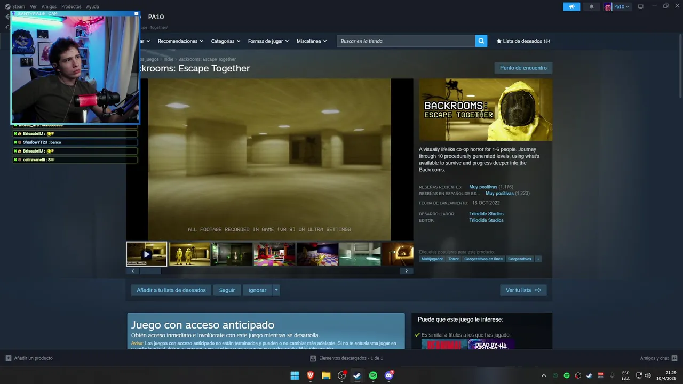Click the Cooperativos tag
This screenshot has height=384, width=683.
pos(520,259)
